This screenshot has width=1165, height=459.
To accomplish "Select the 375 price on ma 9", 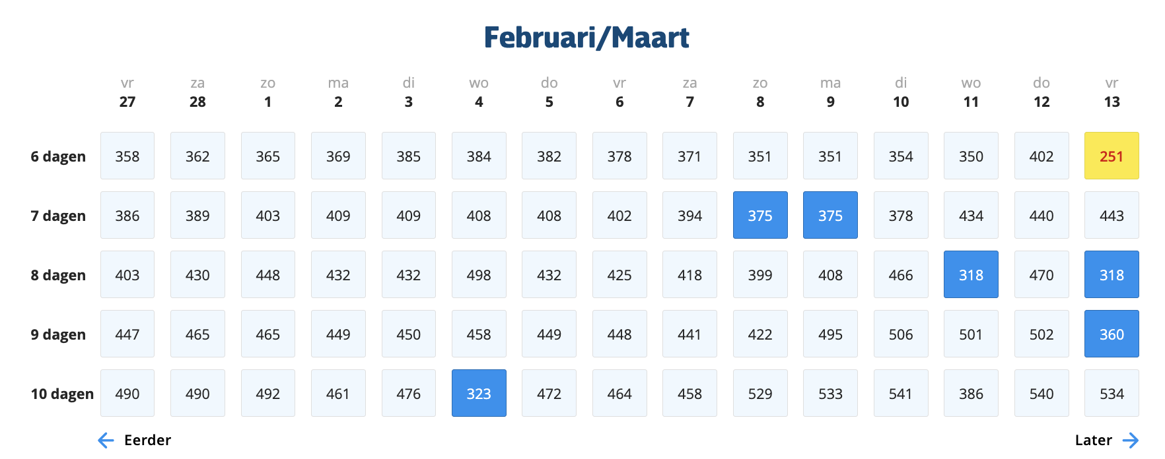I will click(x=830, y=216).
